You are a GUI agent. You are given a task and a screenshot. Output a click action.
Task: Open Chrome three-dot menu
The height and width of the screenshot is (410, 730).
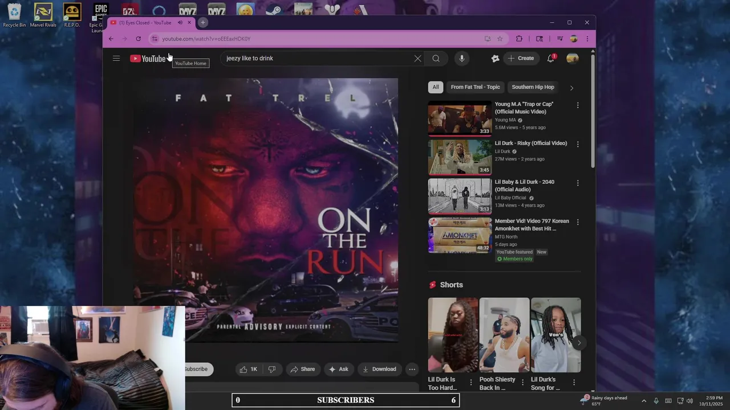click(587, 39)
